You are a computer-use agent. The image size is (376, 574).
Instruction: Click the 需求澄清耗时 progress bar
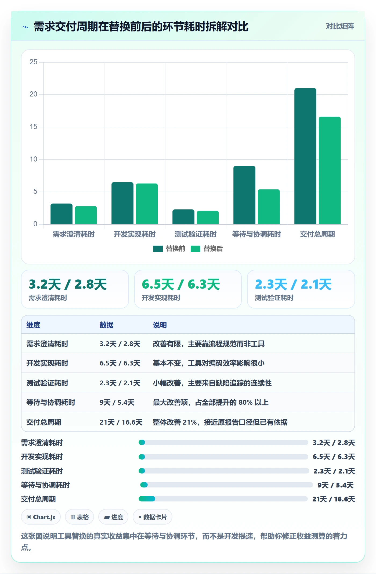[x=223, y=442]
